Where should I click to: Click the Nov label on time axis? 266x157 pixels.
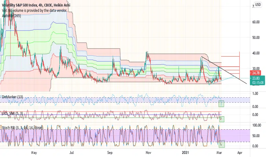pyautogui.click(x=148, y=153)
